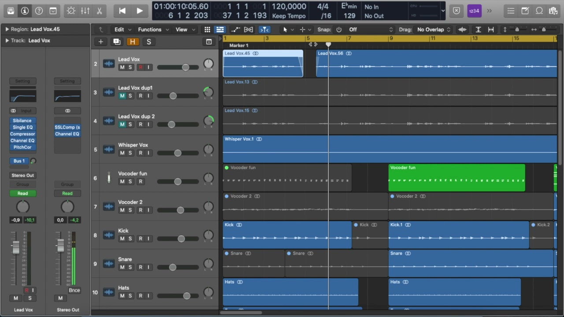
Task: Toggle Show Automation button
Action: 235,29
